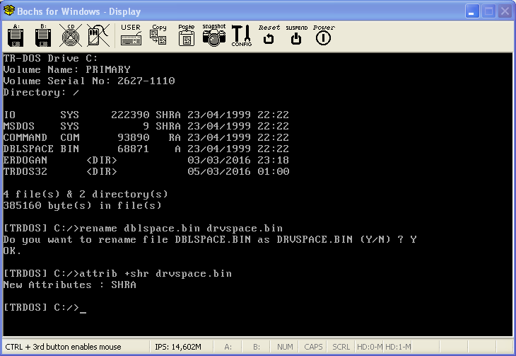Click the SCRL status indicator
The image size is (516, 356).
pos(341,347)
